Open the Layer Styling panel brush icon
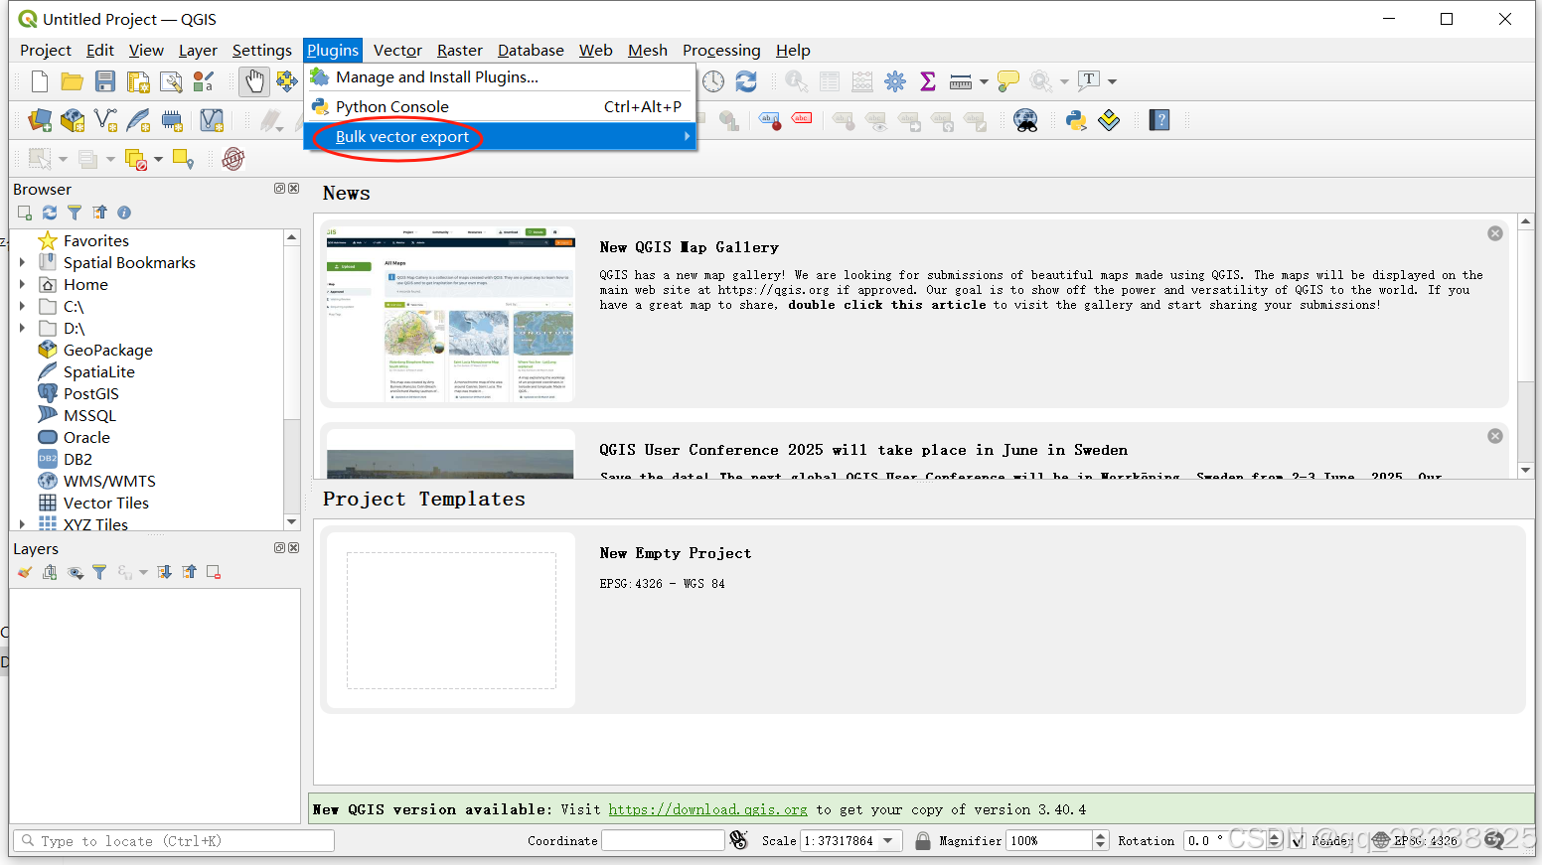 25,572
